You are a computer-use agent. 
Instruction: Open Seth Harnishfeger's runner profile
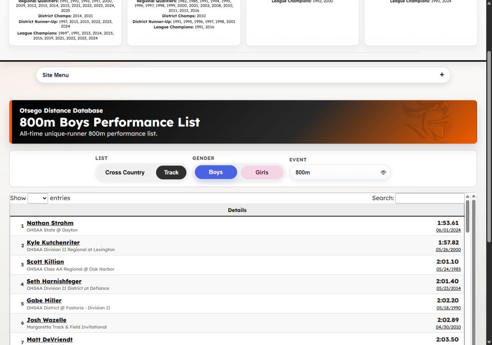point(54,281)
